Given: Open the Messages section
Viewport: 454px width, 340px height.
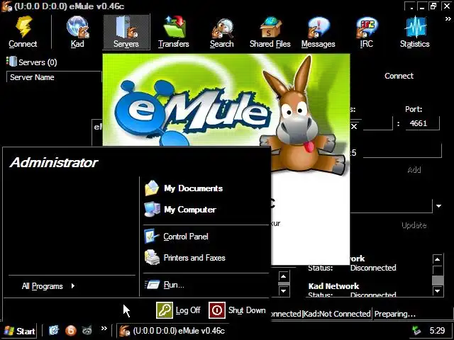Looking at the screenshot, I should tap(319, 32).
